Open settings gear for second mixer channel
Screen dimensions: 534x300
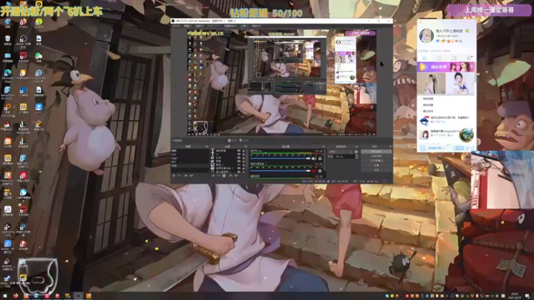pos(320,171)
